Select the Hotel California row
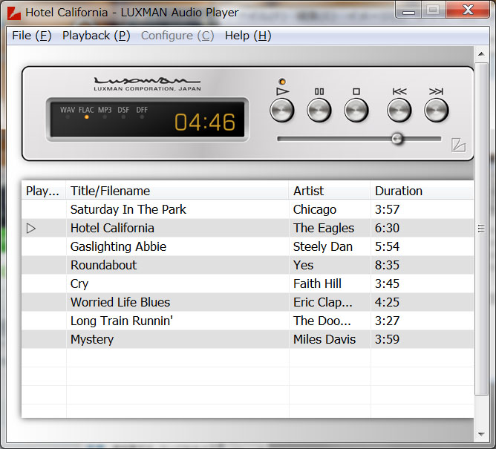 tap(247, 228)
